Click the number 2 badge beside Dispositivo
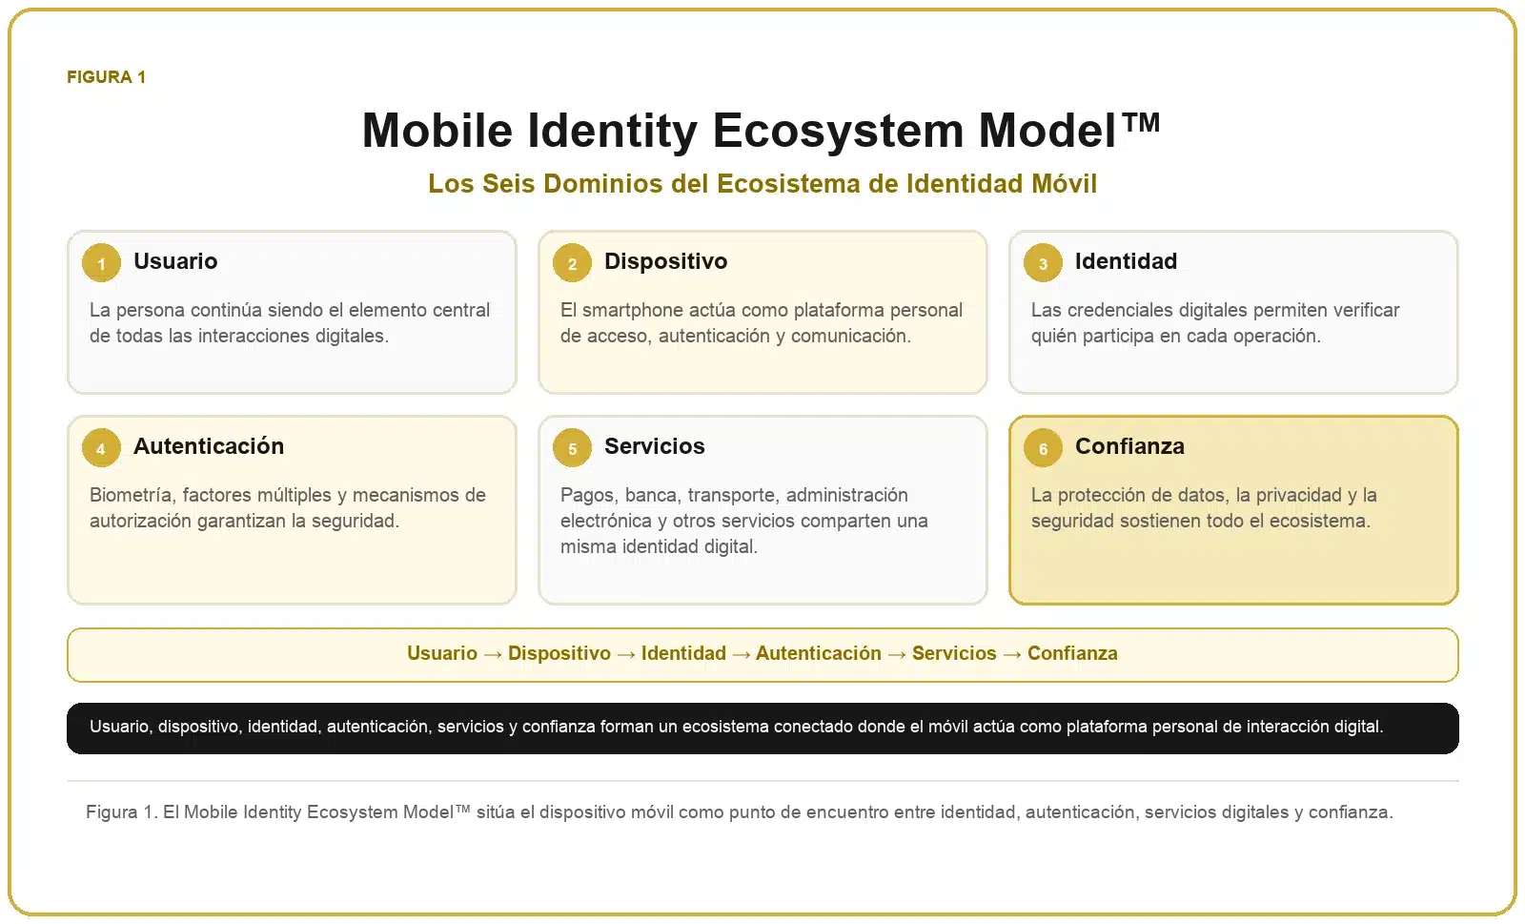 point(572,263)
